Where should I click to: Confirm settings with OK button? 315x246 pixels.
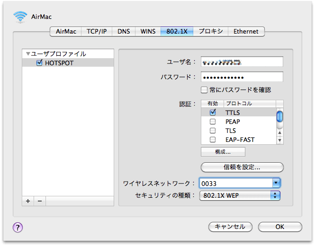[280, 227]
